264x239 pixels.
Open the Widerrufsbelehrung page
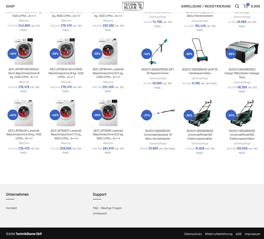[219, 234]
